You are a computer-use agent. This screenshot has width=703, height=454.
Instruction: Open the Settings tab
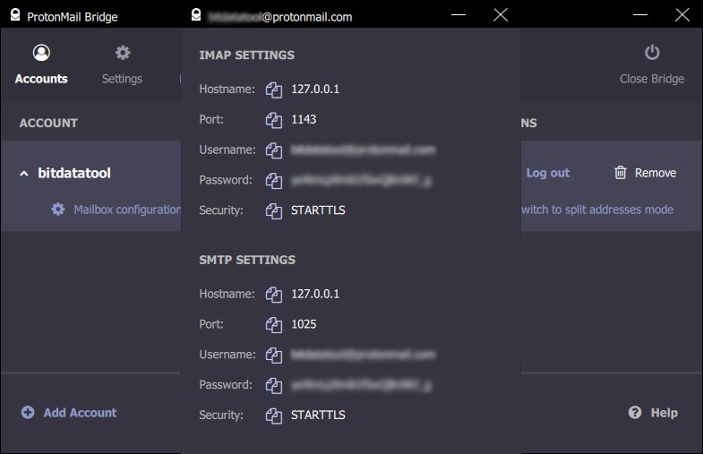click(x=122, y=65)
